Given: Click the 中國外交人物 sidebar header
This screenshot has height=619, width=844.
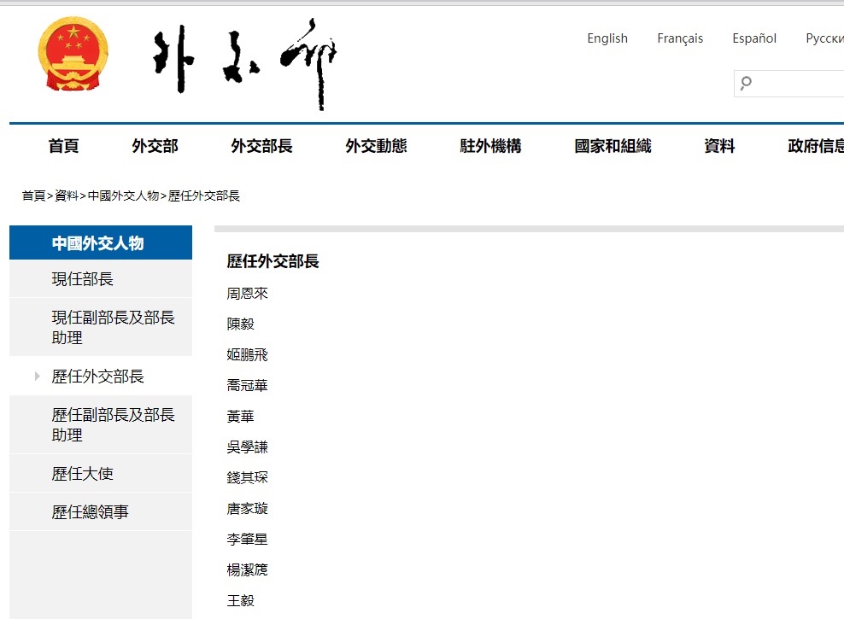Looking at the screenshot, I should click(101, 242).
